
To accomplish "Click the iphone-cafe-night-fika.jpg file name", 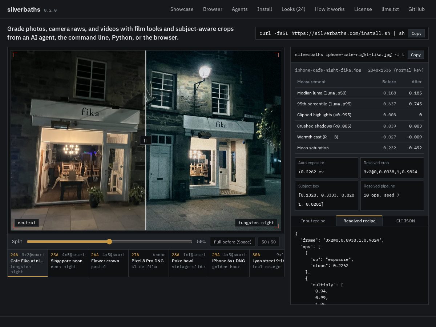I will 328,70.
